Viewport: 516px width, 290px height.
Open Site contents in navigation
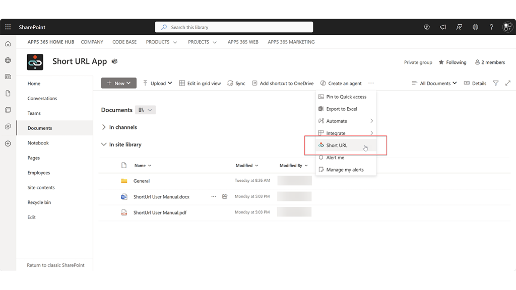click(x=41, y=187)
